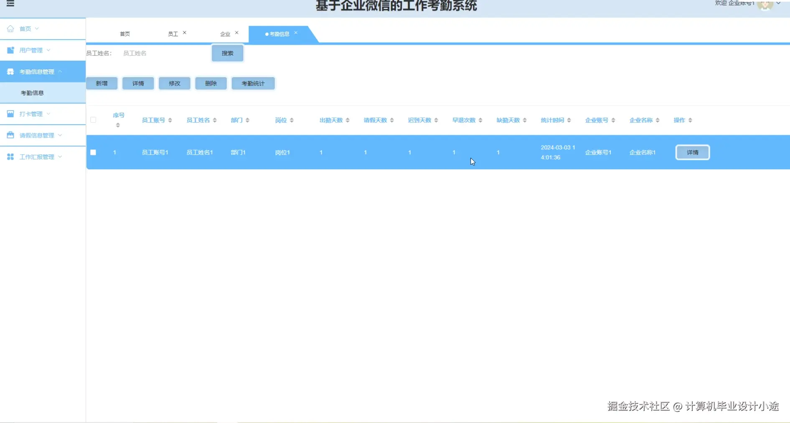Select the 打卡管理 clock icon
The height and width of the screenshot is (423, 790).
10,113
